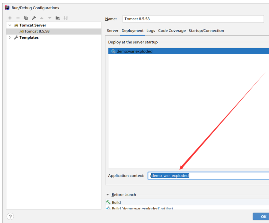Select the Tomcat Server group row
The width and height of the screenshot is (269, 223).
pyautogui.click(x=54, y=25)
